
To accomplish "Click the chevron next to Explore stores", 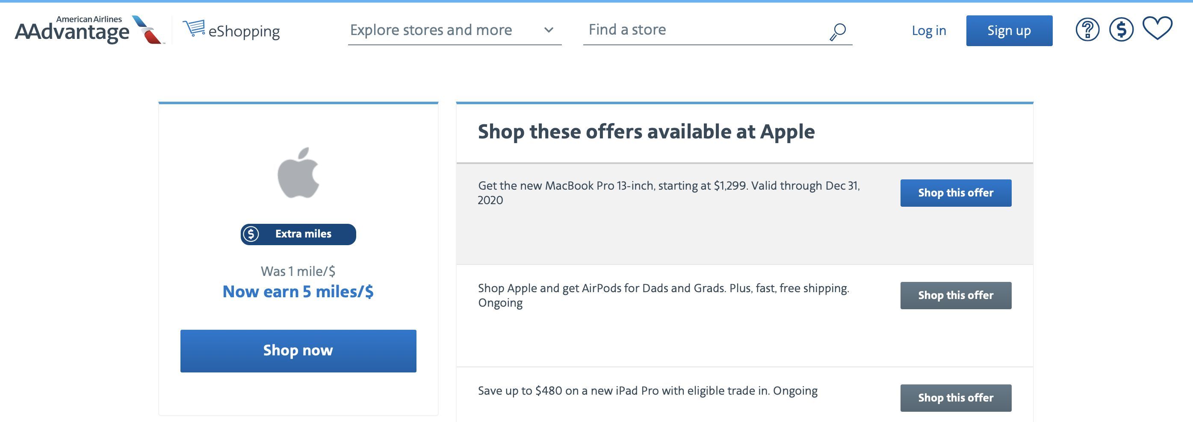I will pyautogui.click(x=549, y=31).
